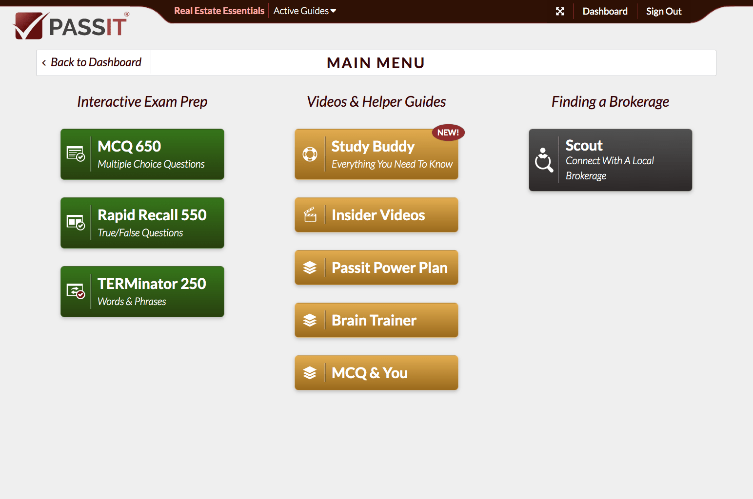Open Scout via the person-search icon
This screenshot has width=753, height=499.
(544, 160)
